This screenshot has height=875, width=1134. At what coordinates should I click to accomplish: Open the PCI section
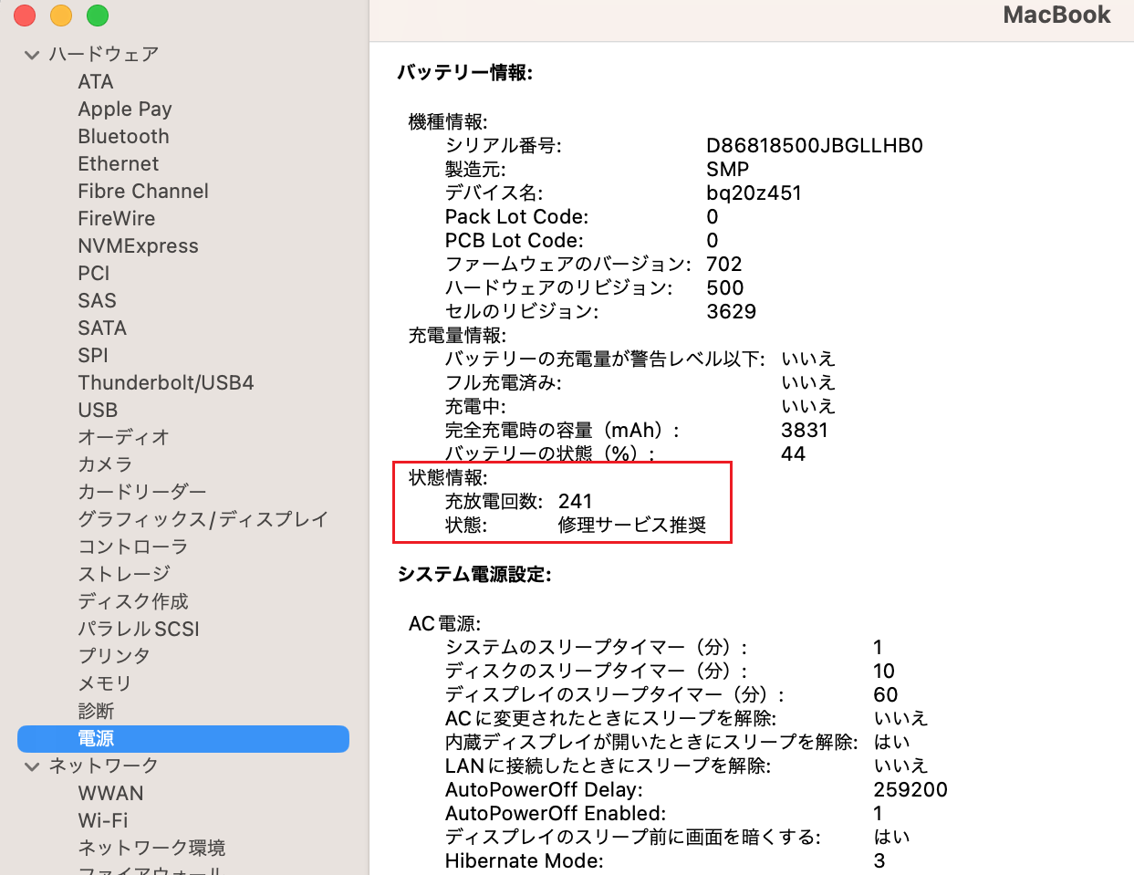pyautogui.click(x=93, y=273)
